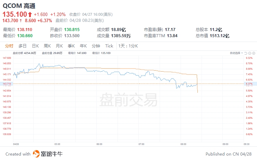Click the Futu Niuniu logo icon
The image size is (257, 161).
pos(36,154)
